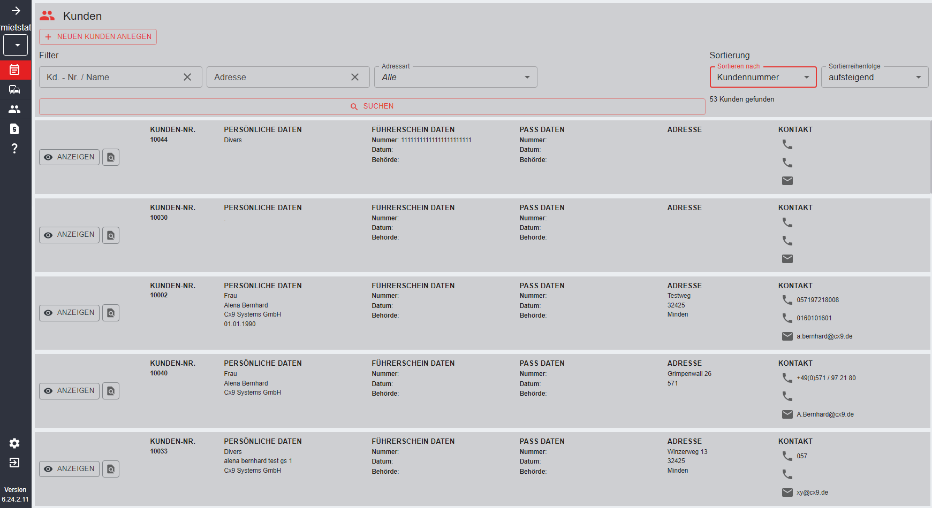
Task: Expand the sidebar with the arrow icon
Action: pos(16,11)
